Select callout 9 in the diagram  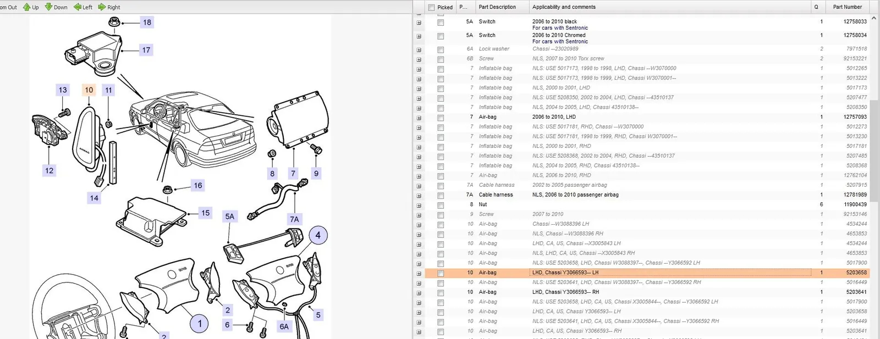pyautogui.click(x=316, y=174)
